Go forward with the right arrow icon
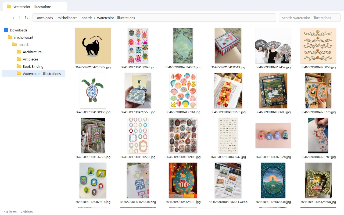The width and height of the screenshot is (344, 215). [13, 18]
